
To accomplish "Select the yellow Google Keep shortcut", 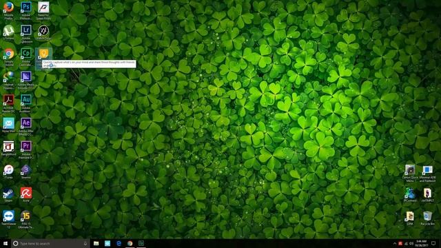I will click(x=43, y=54).
